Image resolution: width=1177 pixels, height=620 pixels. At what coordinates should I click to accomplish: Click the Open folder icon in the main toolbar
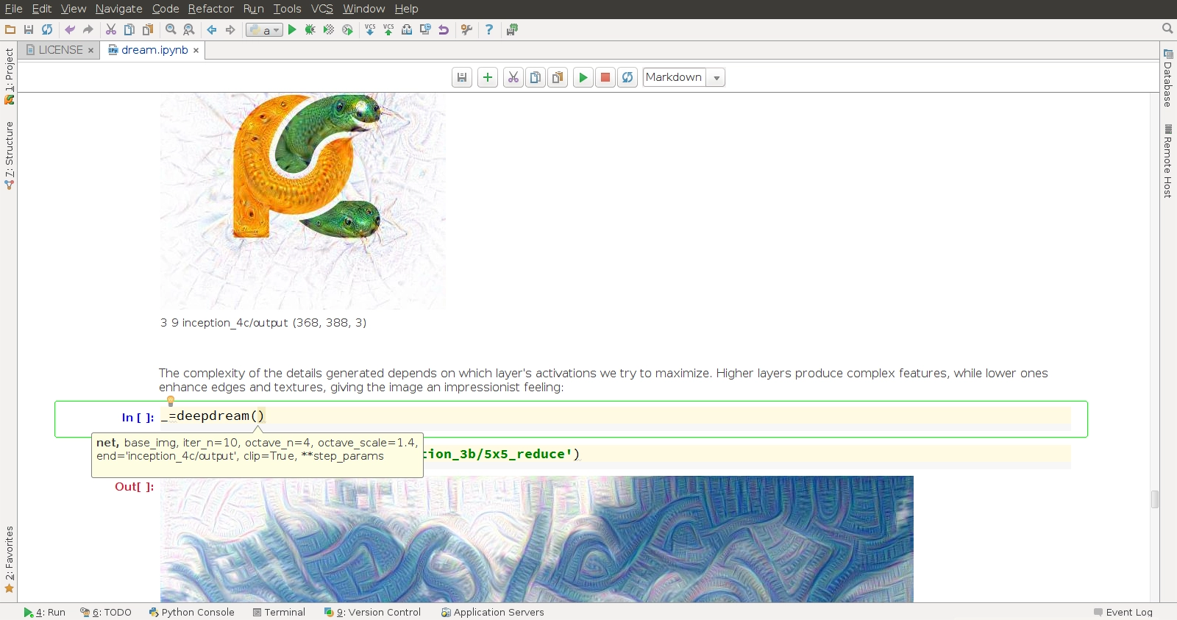point(10,29)
